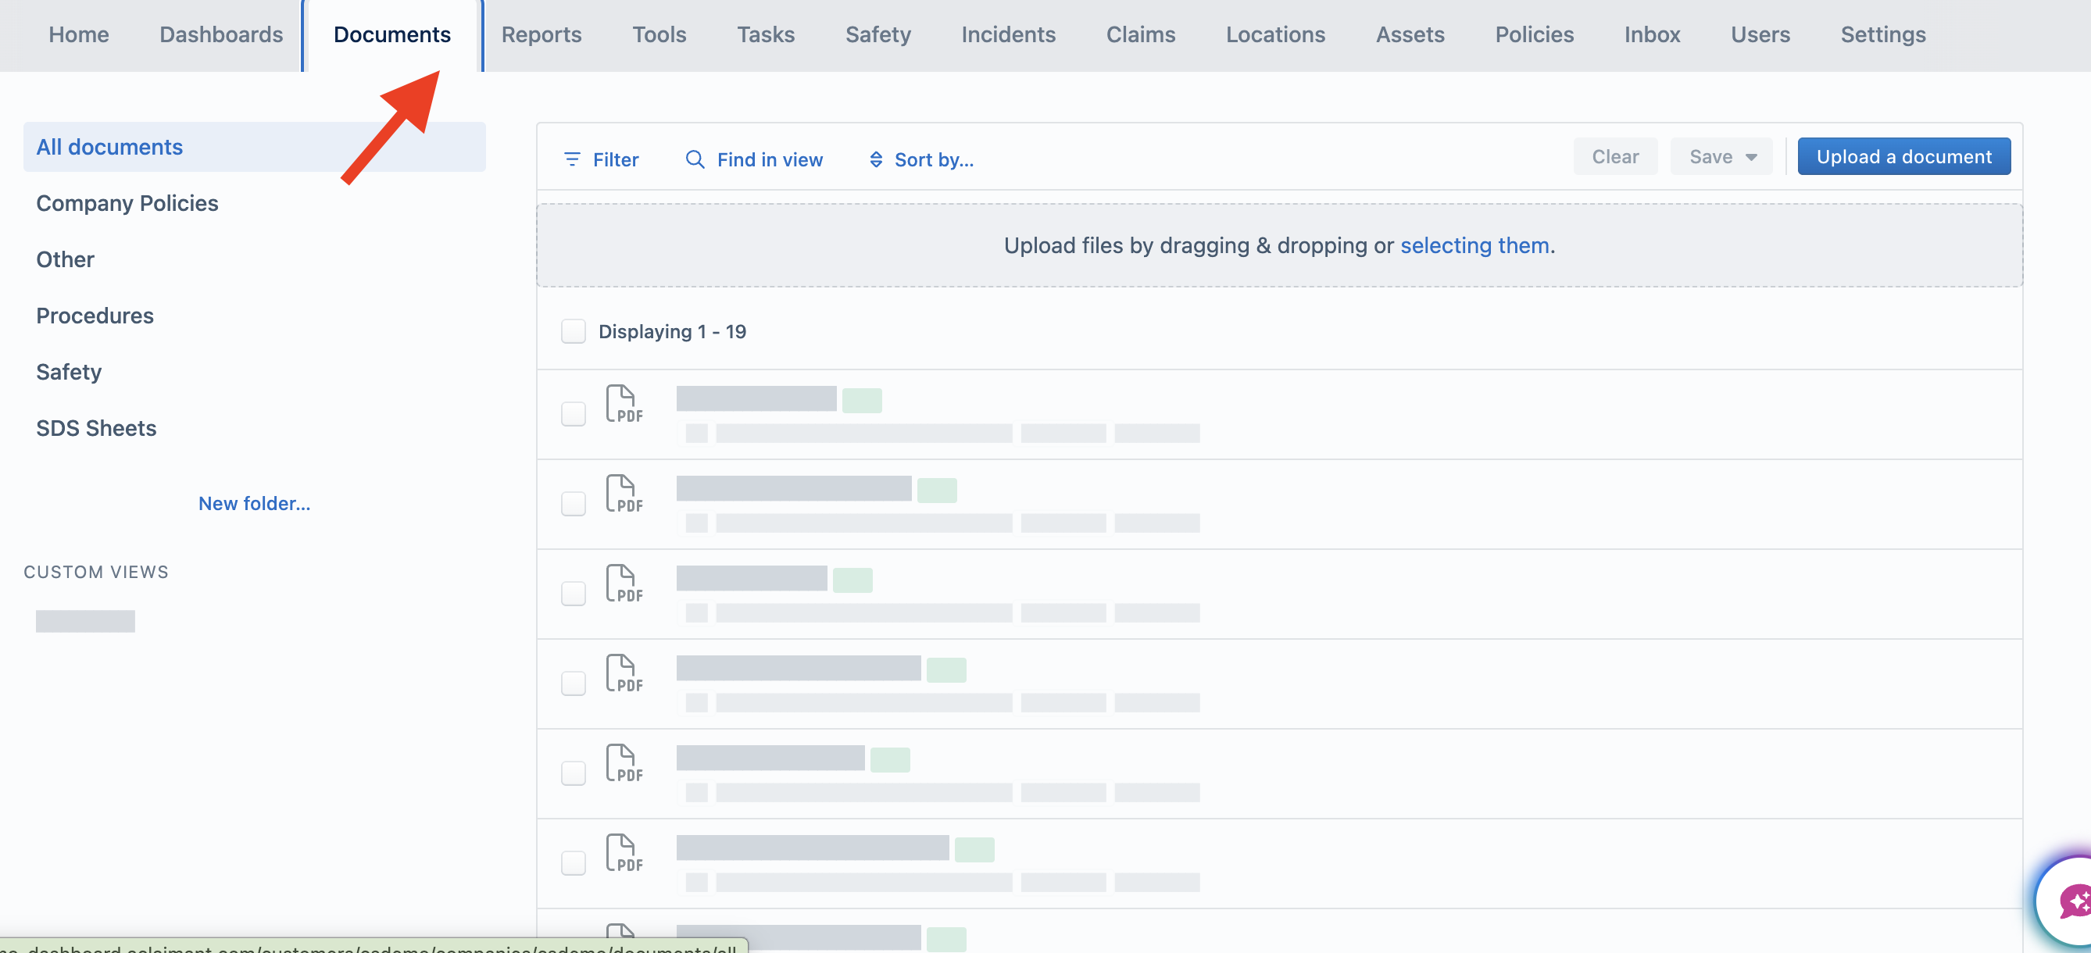Switch to the Tasks tab

tap(766, 34)
